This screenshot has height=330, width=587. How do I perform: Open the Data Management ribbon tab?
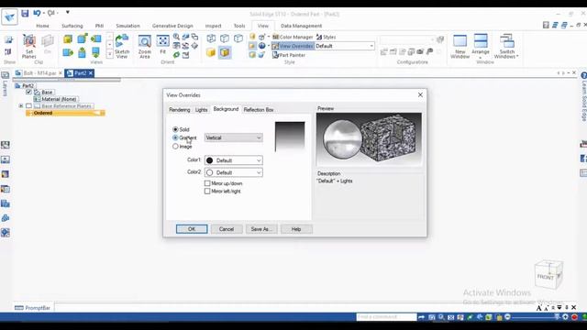pos(301,26)
